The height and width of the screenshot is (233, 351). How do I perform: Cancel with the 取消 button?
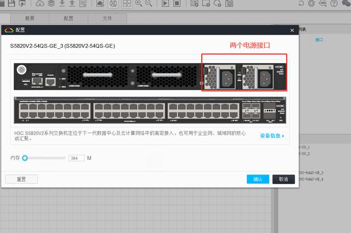click(284, 179)
